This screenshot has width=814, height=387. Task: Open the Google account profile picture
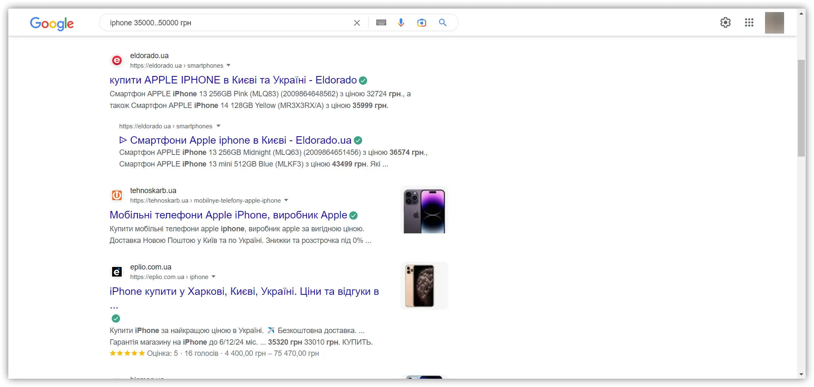point(775,22)
